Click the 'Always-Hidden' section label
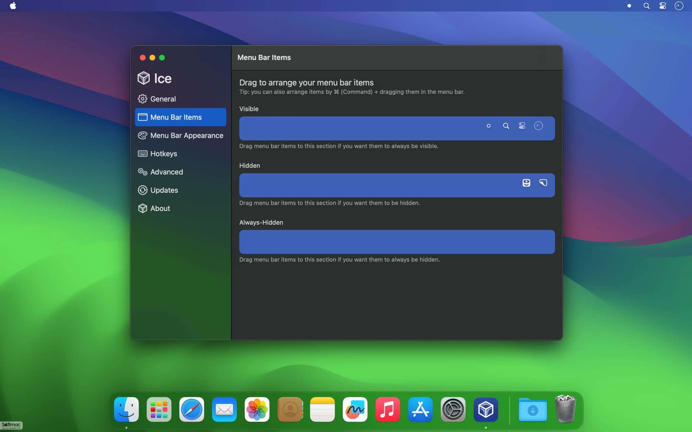Viewport: 692px width, 432px height. (261, 222)
